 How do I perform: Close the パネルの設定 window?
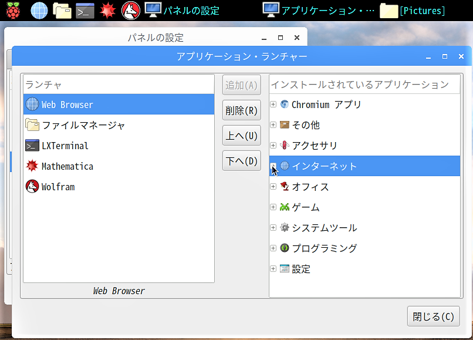[297, 38]
